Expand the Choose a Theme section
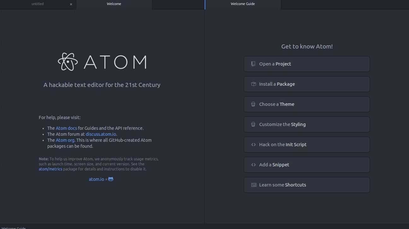The width and height of the screenshot is (409, 229). 307,104
